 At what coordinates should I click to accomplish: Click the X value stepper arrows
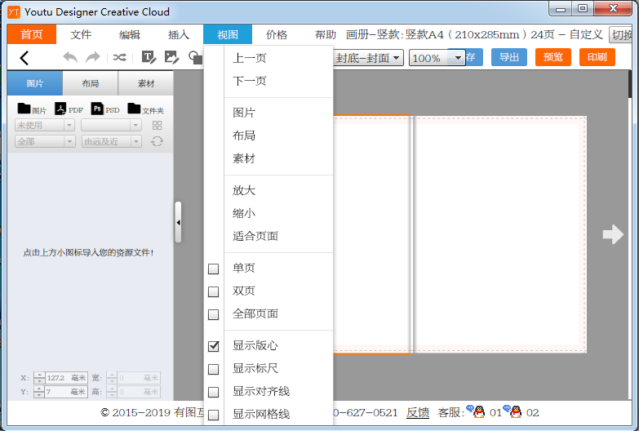(39, 378)
